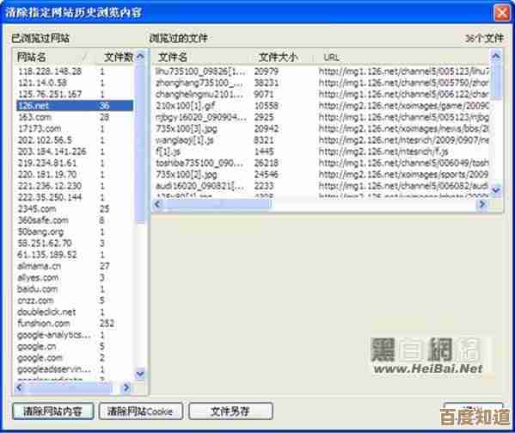The height and width of the screenshot is (433, 515).
Task: Sort by the 网站名 column header
Action: point(52,57)
